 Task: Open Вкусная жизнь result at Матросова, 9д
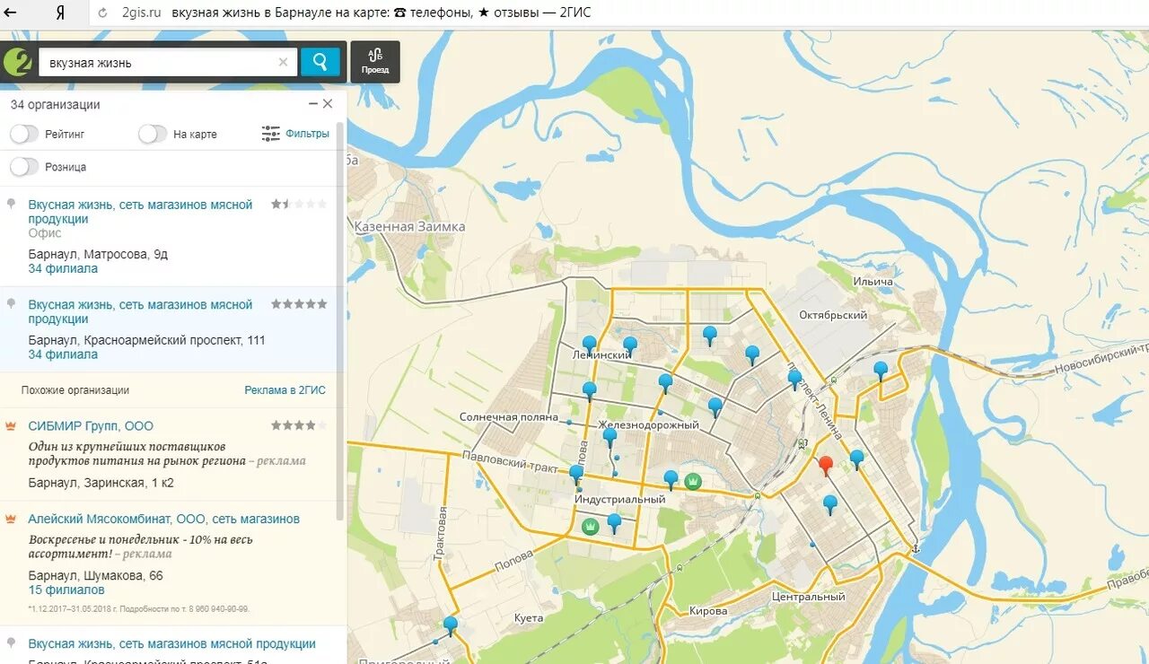pyautogui.click(x=140, y=212)
